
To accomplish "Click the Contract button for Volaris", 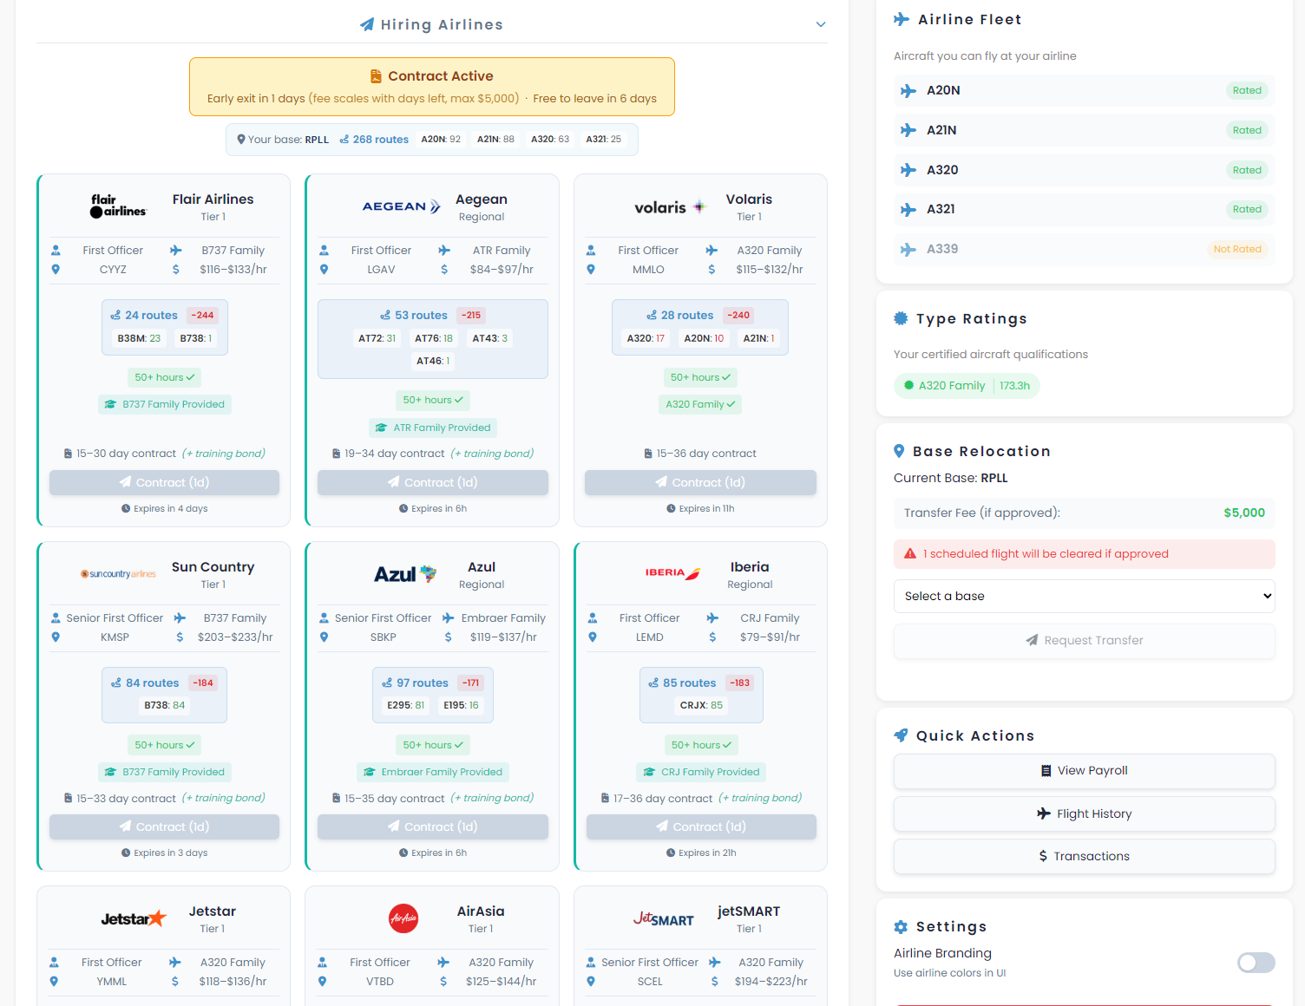I will pyautogui.click(x=700, y=482).
